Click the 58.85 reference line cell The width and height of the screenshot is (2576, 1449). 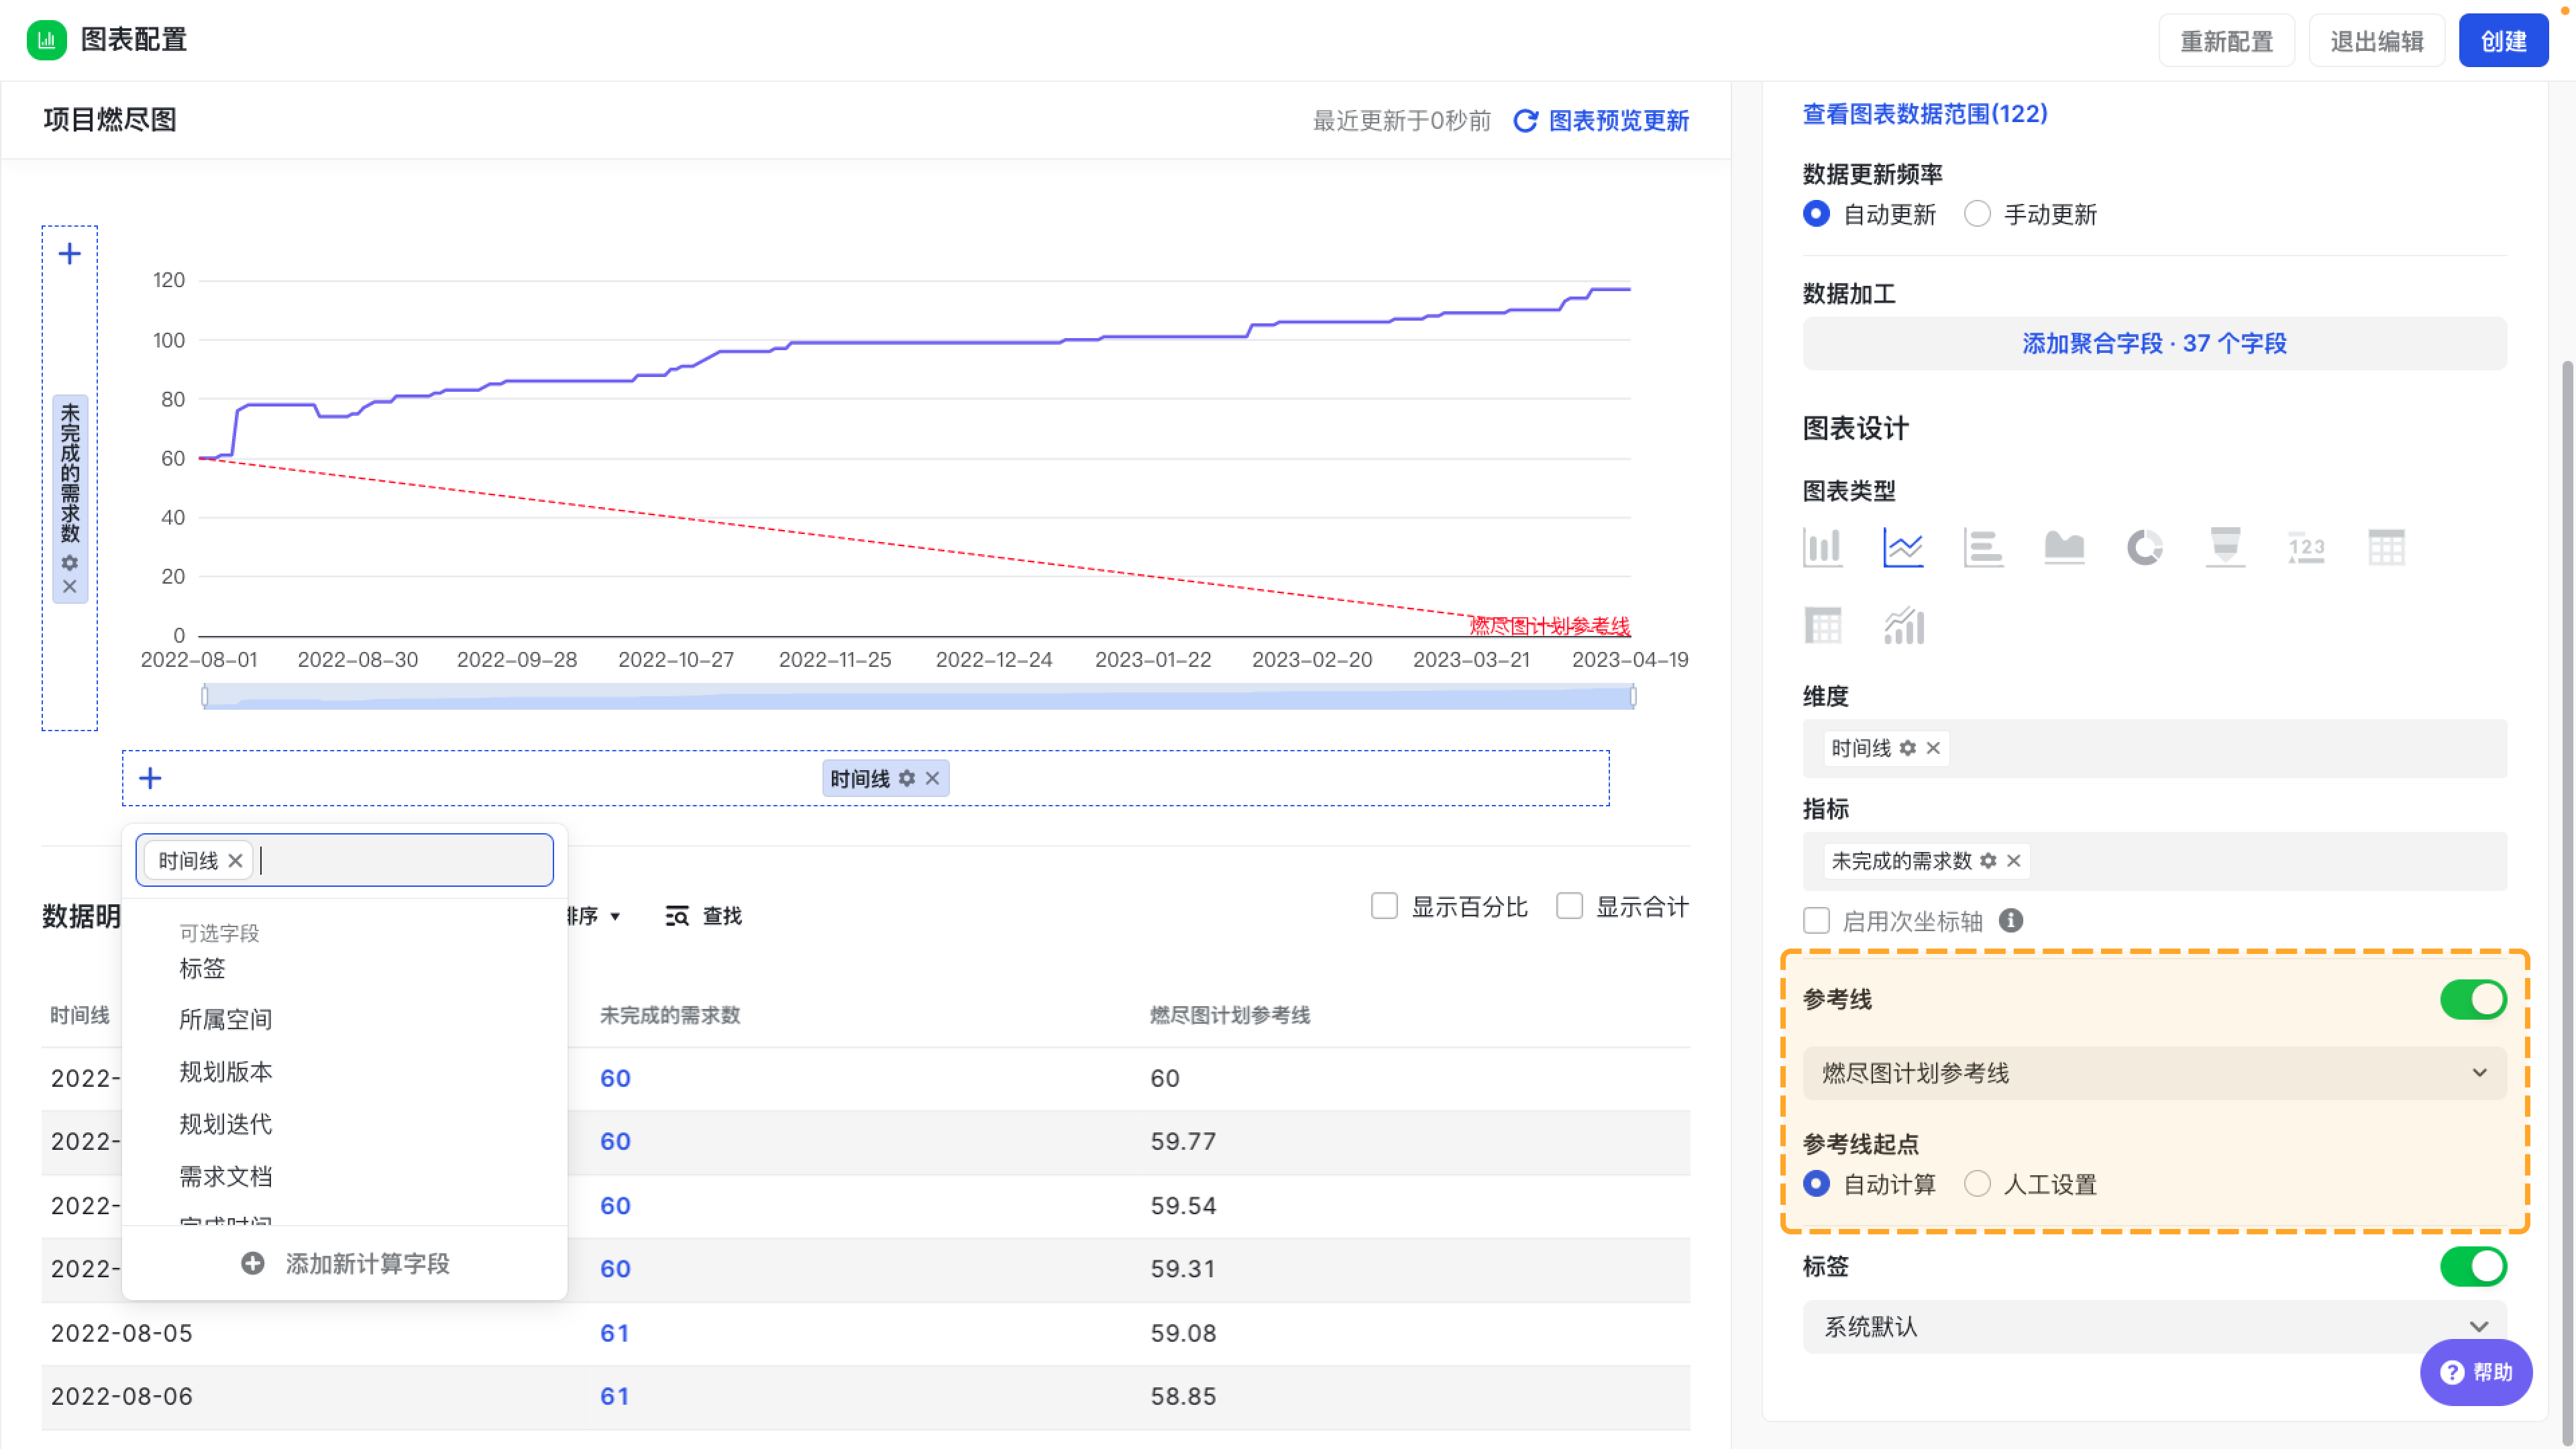(1183, 1396)
